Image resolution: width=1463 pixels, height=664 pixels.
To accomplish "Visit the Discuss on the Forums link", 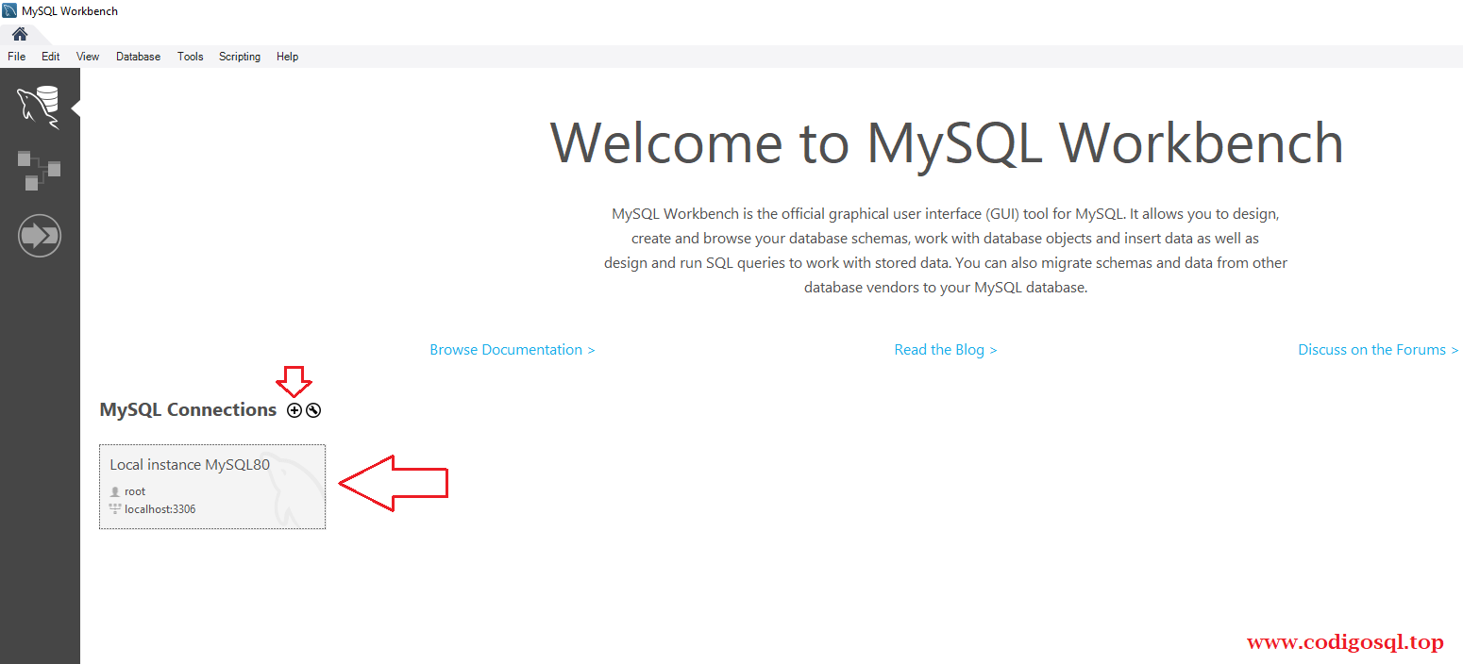I will [1378, 350].
